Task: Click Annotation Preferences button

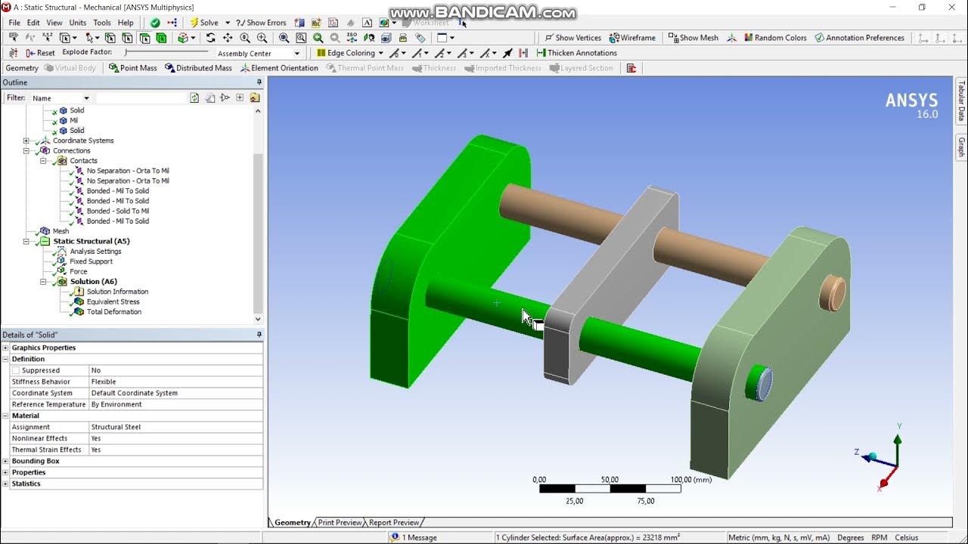Action: (x=859, y=38)
